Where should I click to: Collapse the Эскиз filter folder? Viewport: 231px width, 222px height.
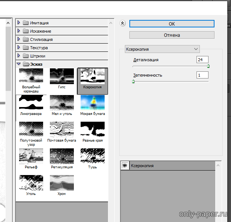pos(19,64)
